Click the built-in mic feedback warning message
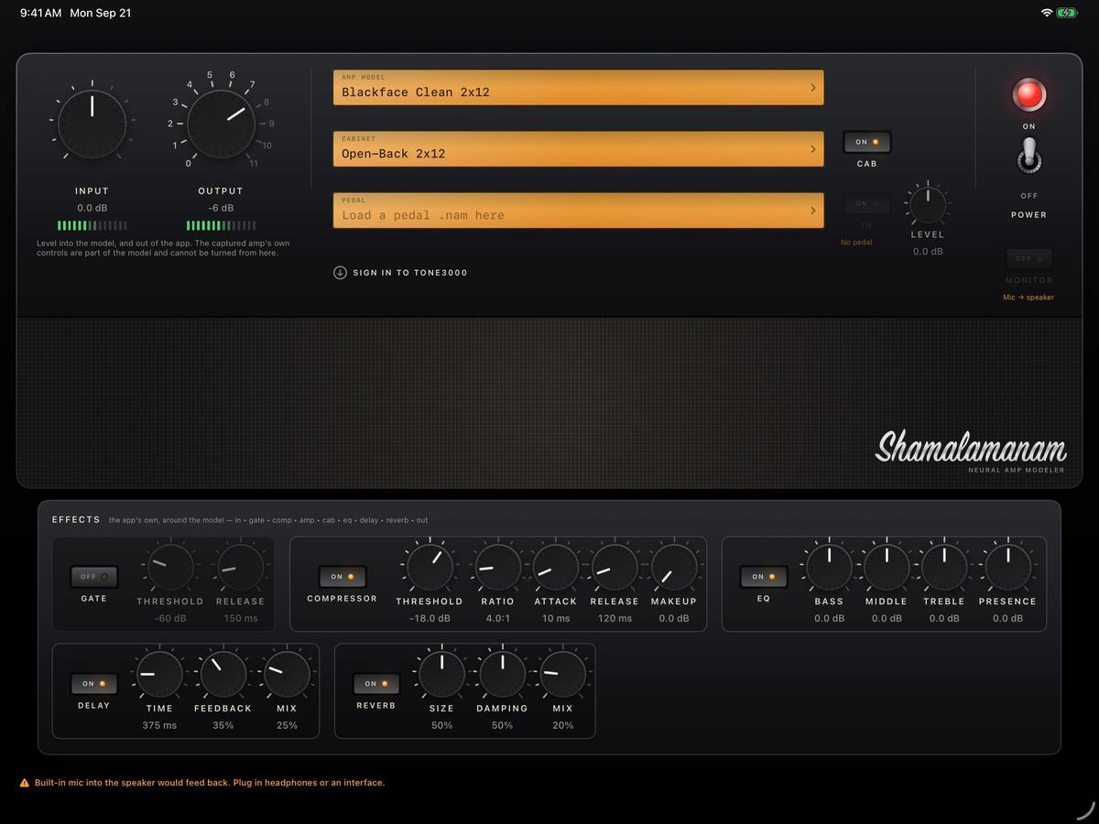 pos(210,783)
